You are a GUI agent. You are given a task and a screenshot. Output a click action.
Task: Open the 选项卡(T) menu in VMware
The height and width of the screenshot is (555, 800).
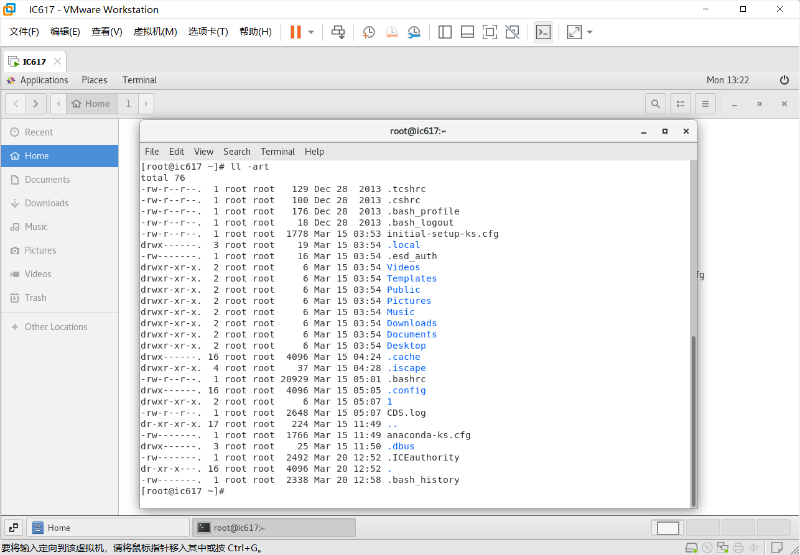pos(208,32)
